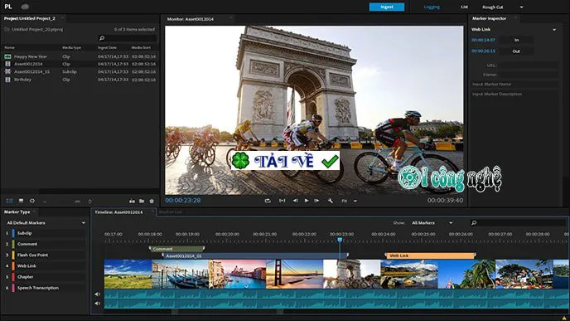
Task: Select the Timeline: Asset0012014 tab
Action: (x=118, y=212)
